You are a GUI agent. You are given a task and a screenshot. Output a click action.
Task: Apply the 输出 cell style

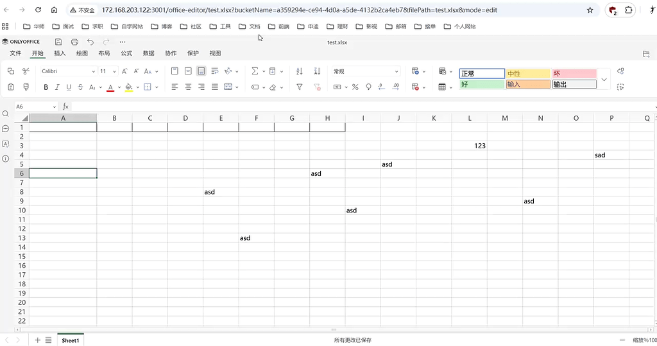(x=574, y=84)
